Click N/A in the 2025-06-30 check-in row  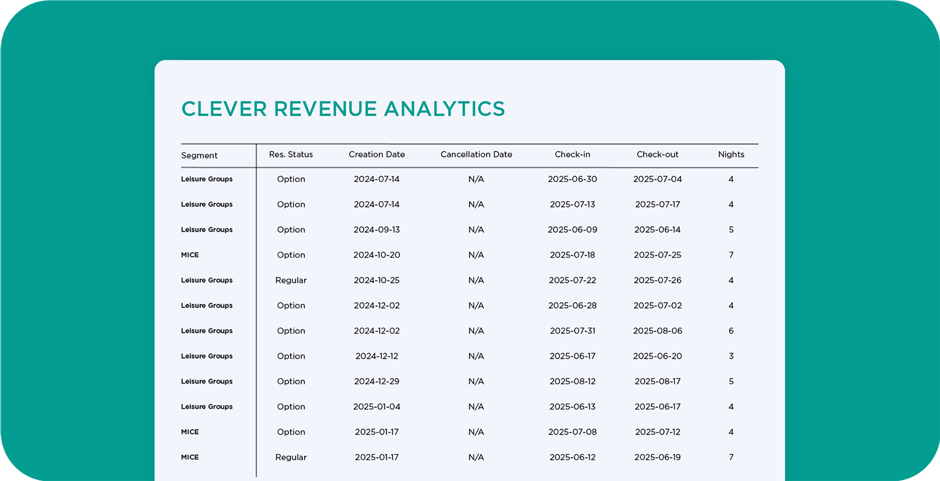point(476,179)
